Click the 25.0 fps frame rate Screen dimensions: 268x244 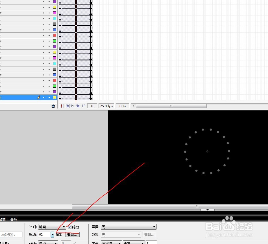[106, 106]
